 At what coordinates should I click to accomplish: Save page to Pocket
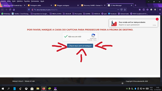pos(121,10)
